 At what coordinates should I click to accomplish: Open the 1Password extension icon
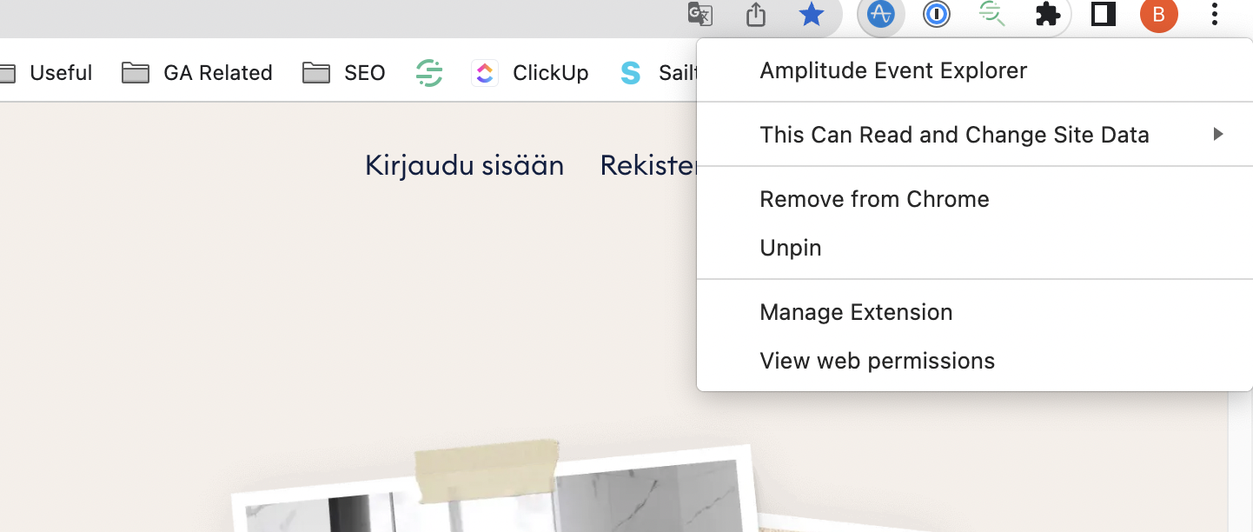[937, 14]
